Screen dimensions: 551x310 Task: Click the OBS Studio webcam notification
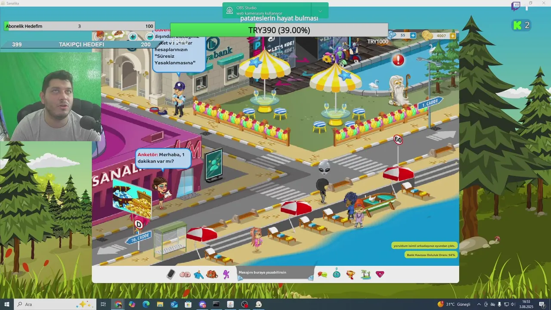(x=275, y=10)
